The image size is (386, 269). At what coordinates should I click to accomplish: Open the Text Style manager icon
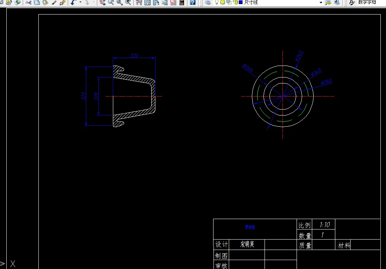pos(352,3)
